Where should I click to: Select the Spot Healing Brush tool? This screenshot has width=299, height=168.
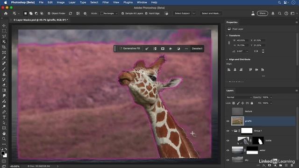click(x=4, y=63)
